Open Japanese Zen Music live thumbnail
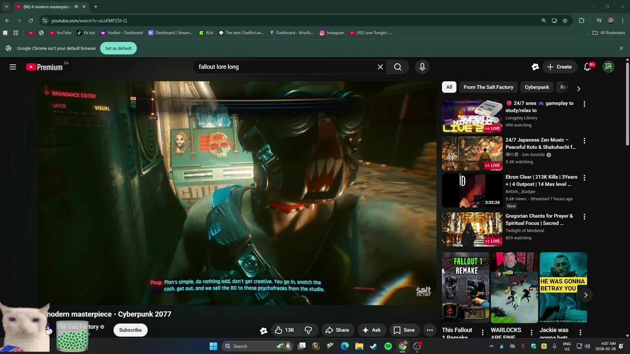Viewport: 630px width, 354px height. coord(472,153)
